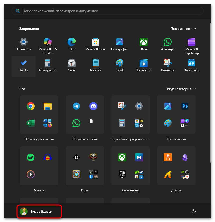
Task: Open the To Do app
Action: [x=24, y=66]
